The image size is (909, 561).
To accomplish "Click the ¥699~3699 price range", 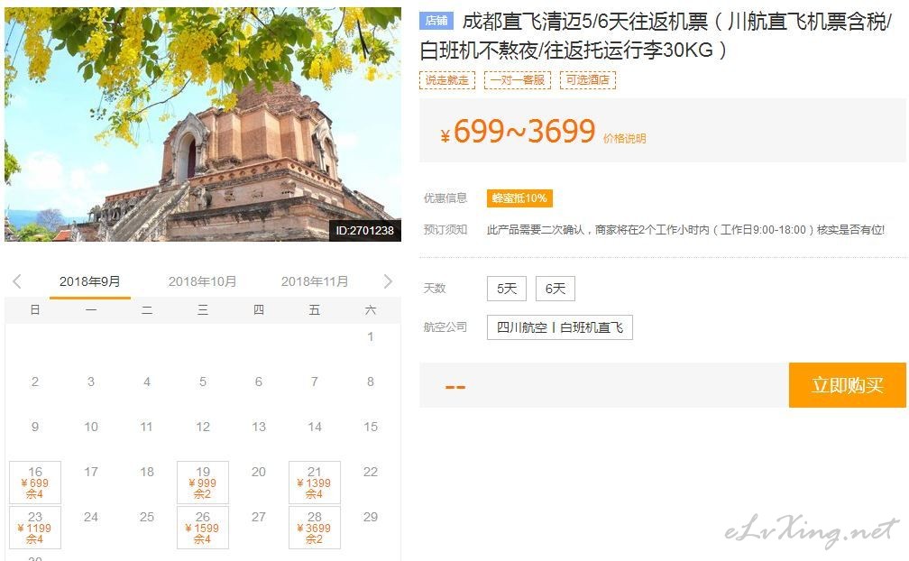I will [x=519, y=132].
